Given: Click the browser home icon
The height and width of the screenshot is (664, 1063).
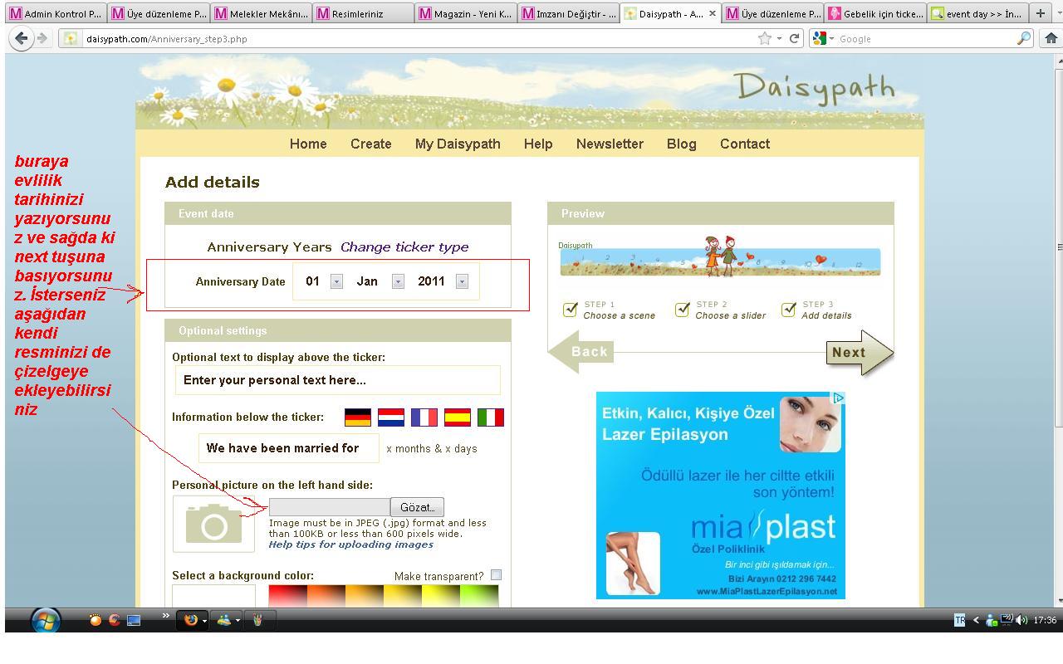Looking at the screenshot, I should (1051, 38).
